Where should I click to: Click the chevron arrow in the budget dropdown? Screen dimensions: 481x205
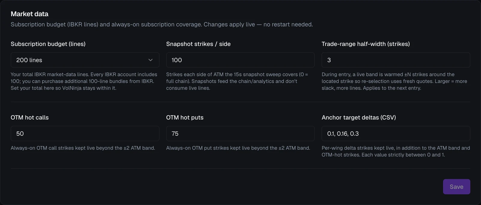pyautogui.click(x=151, y=60)
